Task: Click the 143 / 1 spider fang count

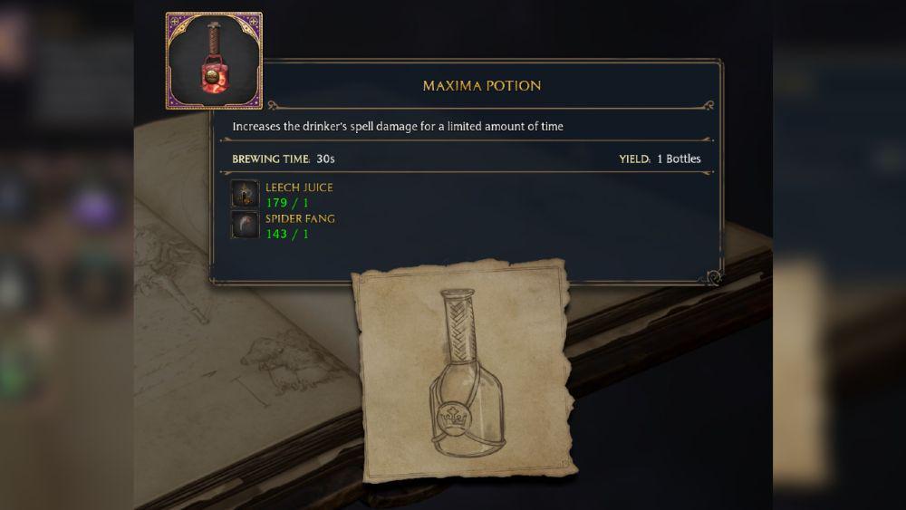Action: [287, 234]
